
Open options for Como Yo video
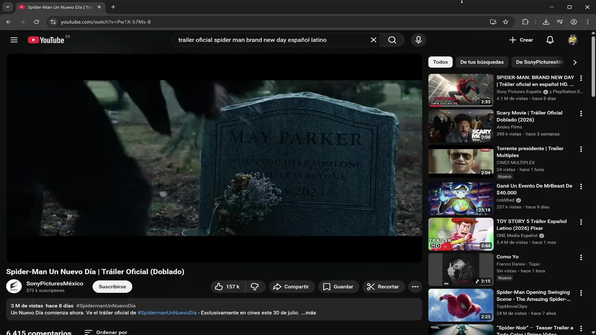coord(581,257)
